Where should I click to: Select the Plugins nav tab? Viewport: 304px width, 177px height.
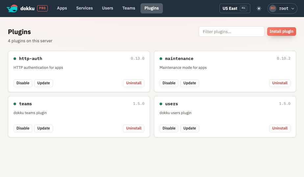click(152, 8)
